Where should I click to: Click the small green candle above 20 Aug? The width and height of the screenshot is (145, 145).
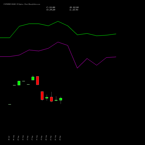click(x=47, y=98)
